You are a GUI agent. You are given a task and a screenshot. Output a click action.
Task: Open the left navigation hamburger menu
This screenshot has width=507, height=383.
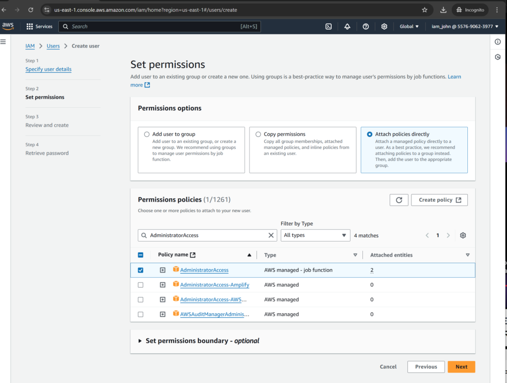pos(3,42)
